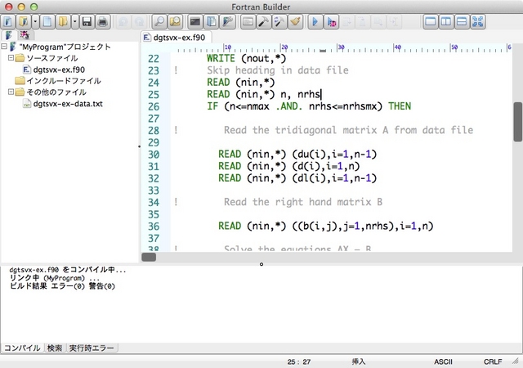
Task: Switch to single pane layout
Action: point(431,22)
